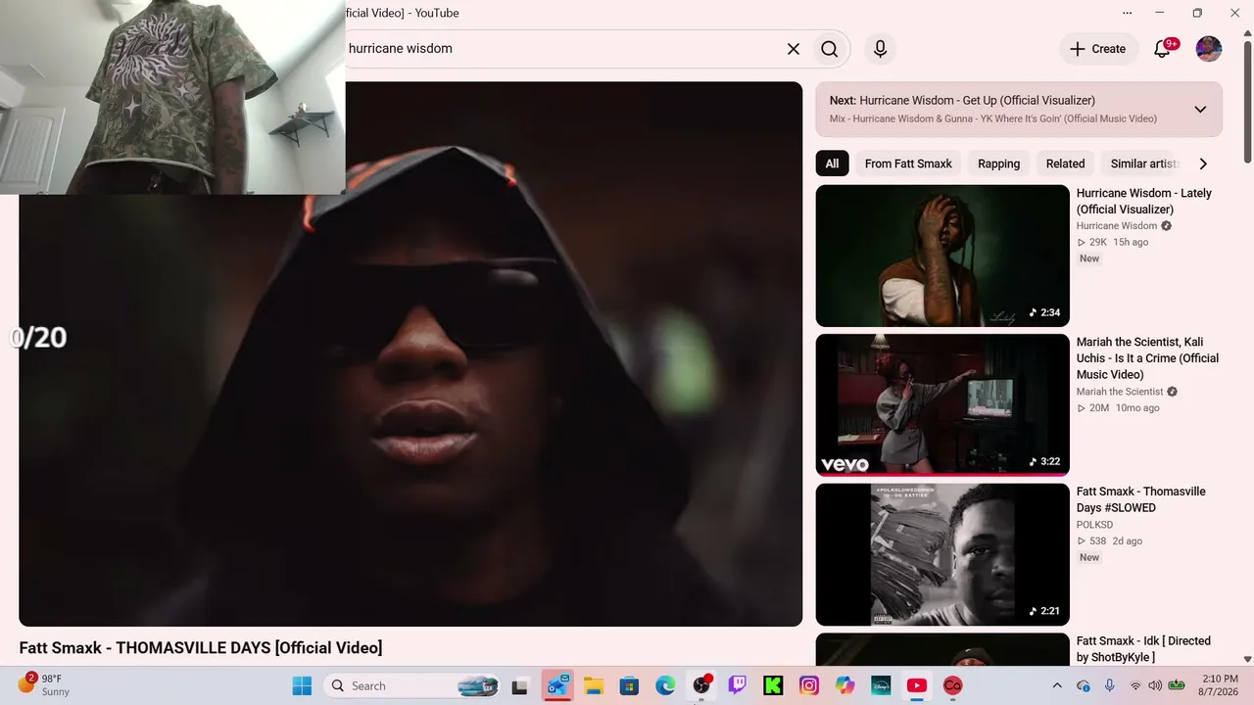The image size is (1254, 705).
Task: Select the Similar artists chip
Action: [x=1143, y=164]
